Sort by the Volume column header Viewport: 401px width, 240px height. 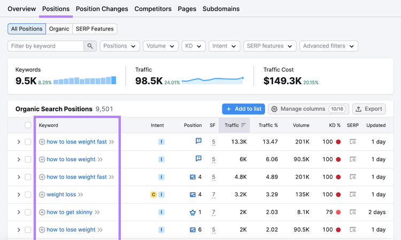(x=300, y=125)
